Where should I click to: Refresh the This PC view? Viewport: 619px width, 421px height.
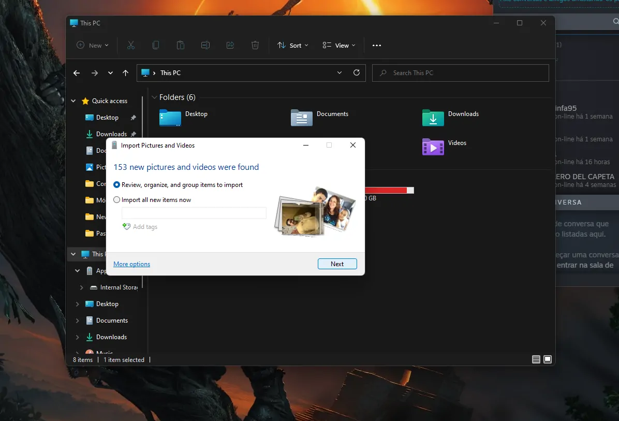pyautogui.click(x=357, y=72)
